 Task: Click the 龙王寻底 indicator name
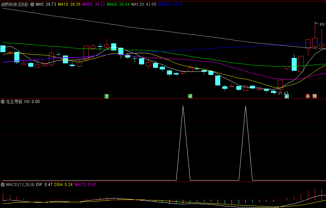pyautogui.click(x=14, y=101)
